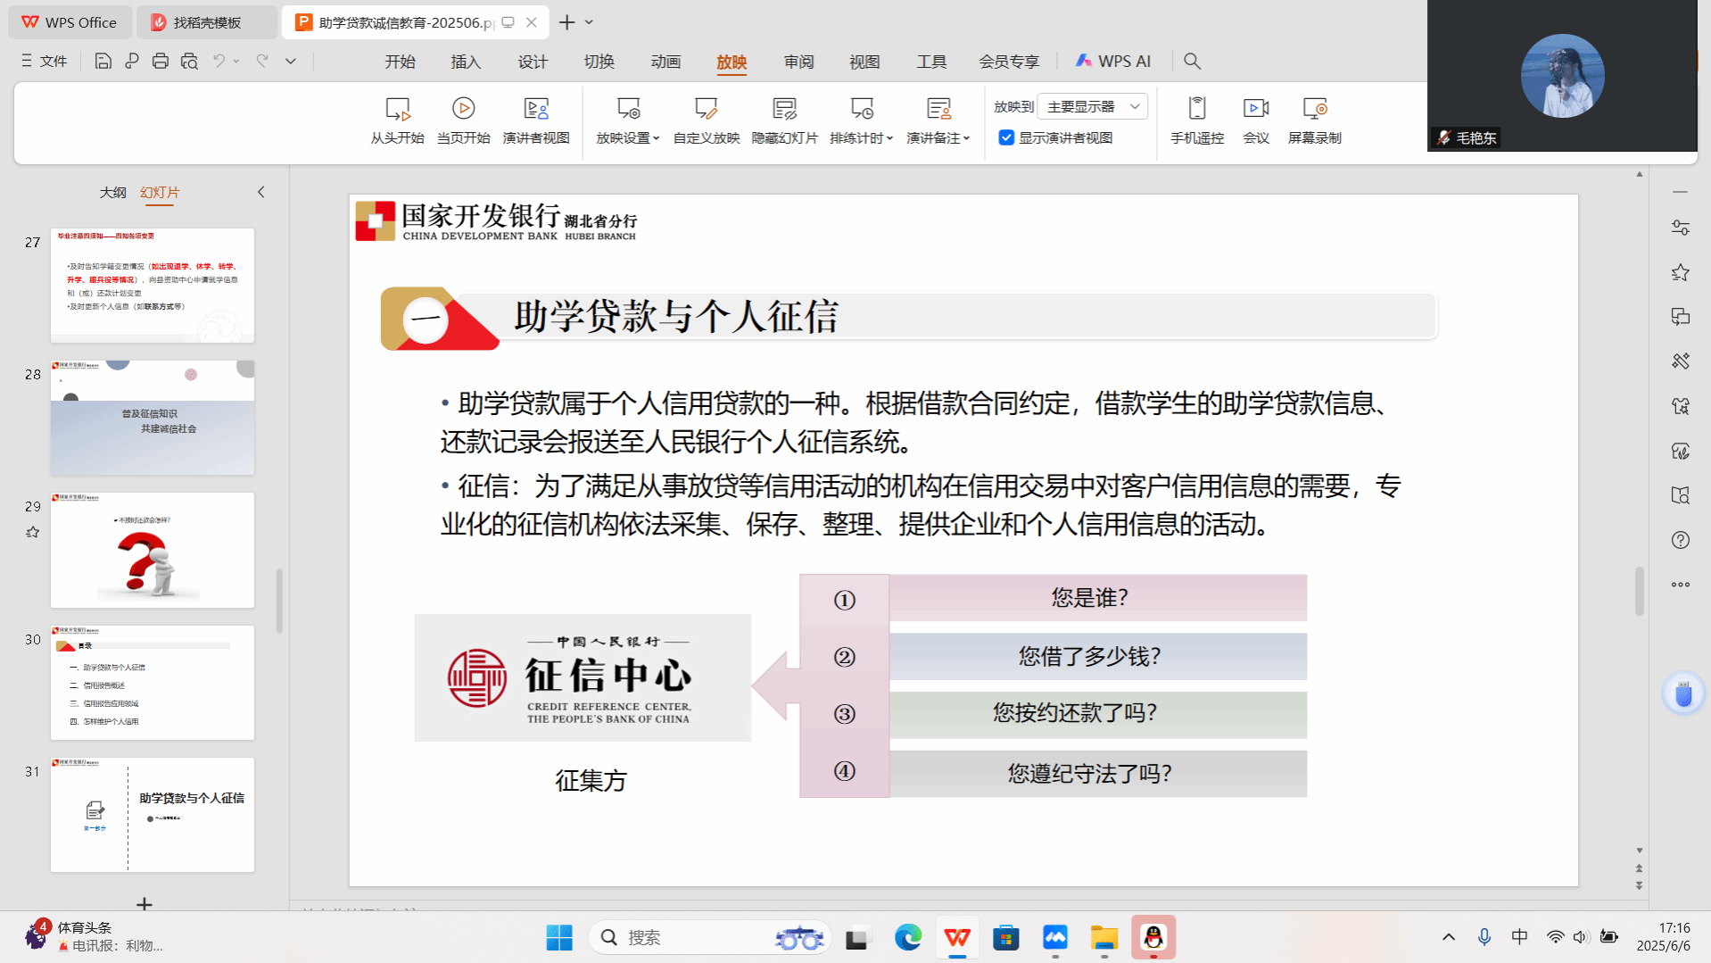Open the 主要显示器 display dropdown
The width and height of the screenshot is (1711, 963).
coord(1093,106)
